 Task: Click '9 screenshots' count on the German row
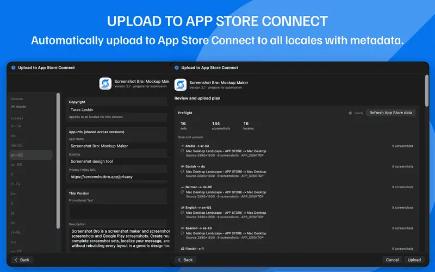click(x=402, y=187)
